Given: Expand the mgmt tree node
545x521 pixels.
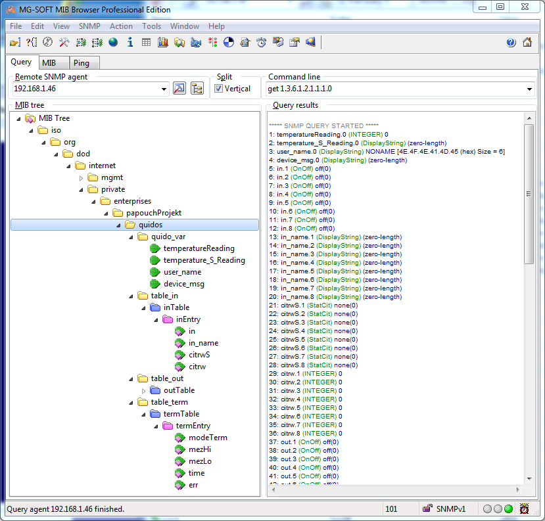Looking at the screenshot, I should pyautogui.click(x=81, y=178).
